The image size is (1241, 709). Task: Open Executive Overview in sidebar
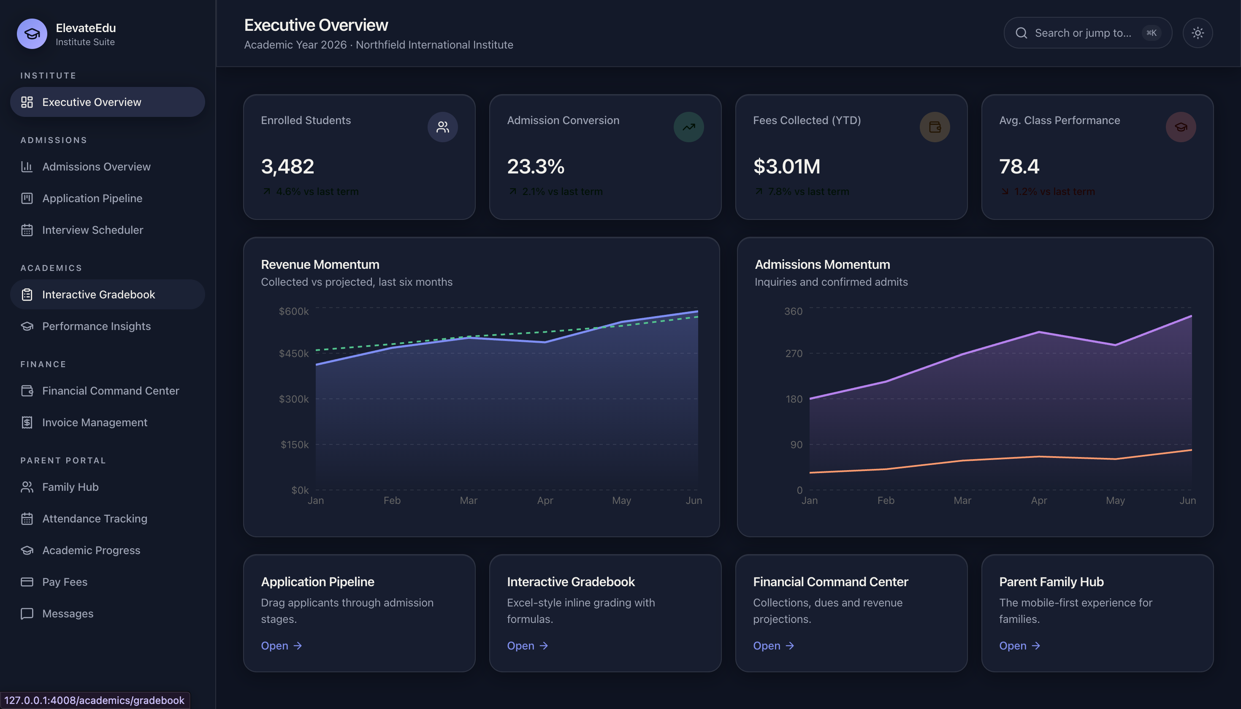point(108,102)
